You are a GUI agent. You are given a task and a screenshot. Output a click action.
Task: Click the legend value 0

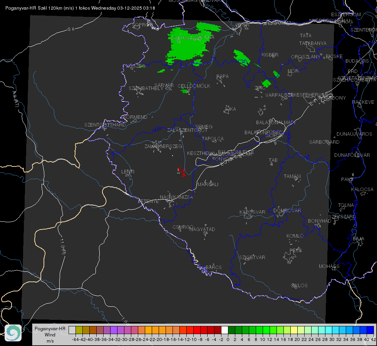228,339
